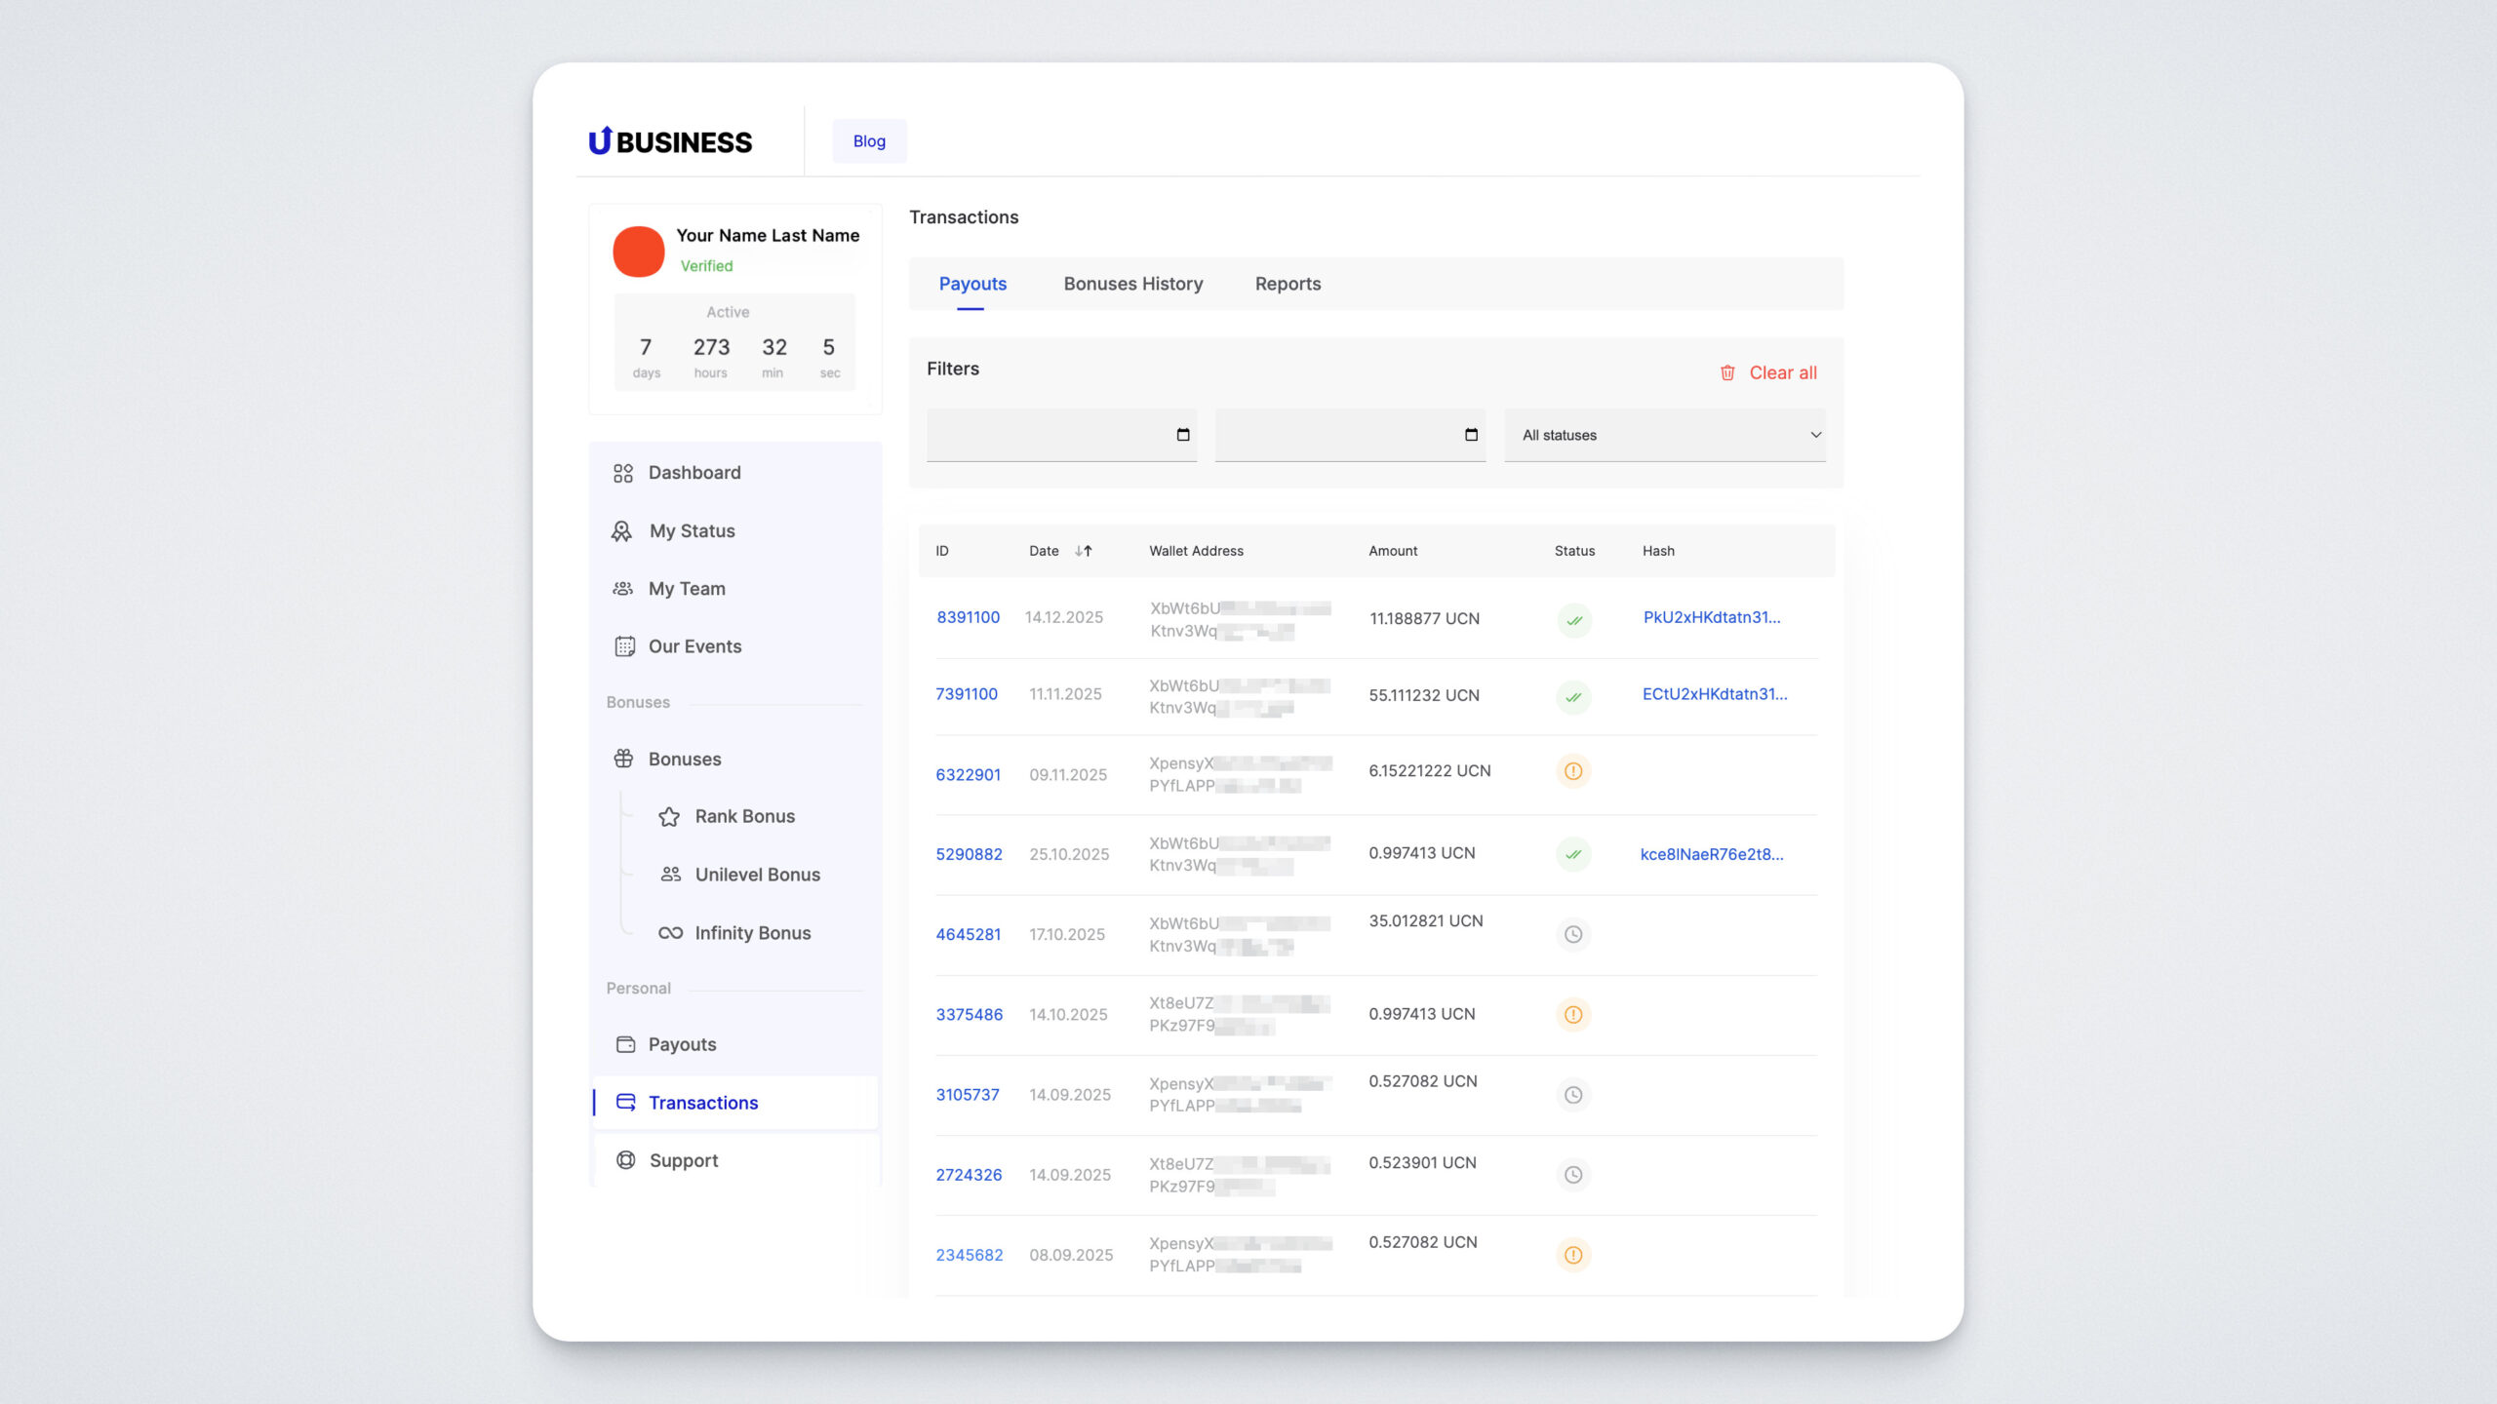Click the Our Events calendar icon
Viewport: 2497px width, 1404px height.
click(624, 646)
